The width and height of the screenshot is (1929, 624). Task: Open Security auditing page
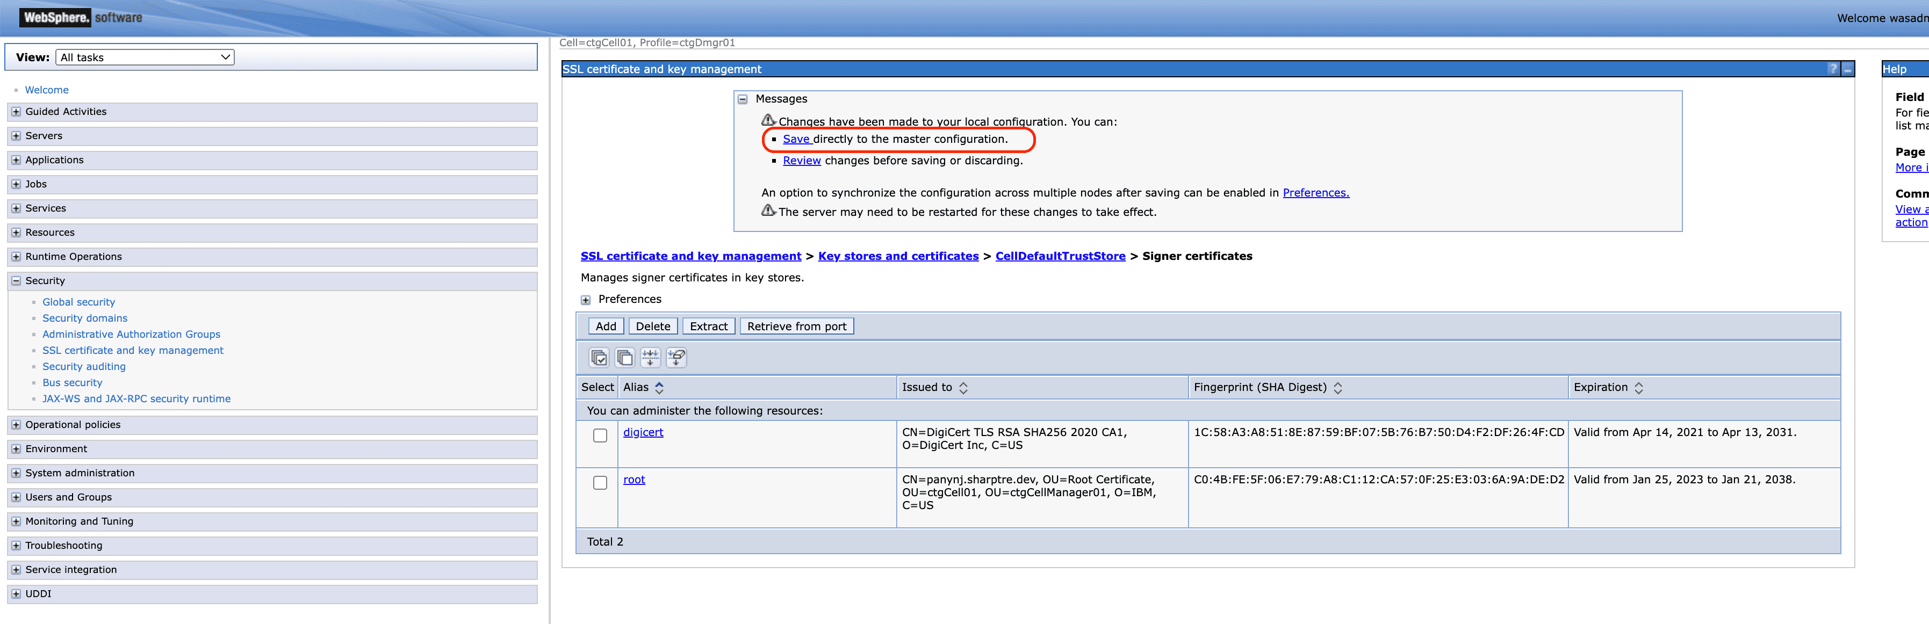tap(84, 367)
